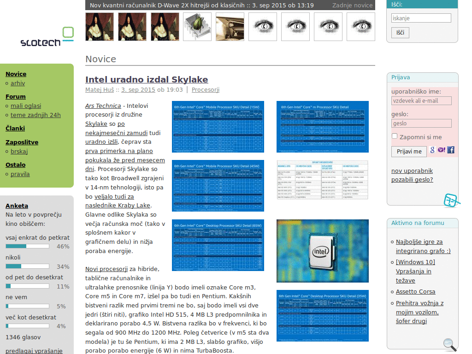Open forum topic Assetto Corsa
Viewport: 472px width, 354px height.
click(x=415, y=292)
